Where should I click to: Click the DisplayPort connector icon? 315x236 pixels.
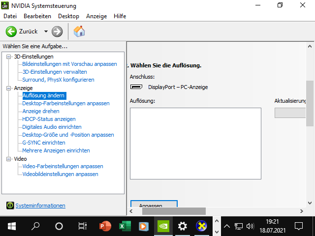click(136, 87)
